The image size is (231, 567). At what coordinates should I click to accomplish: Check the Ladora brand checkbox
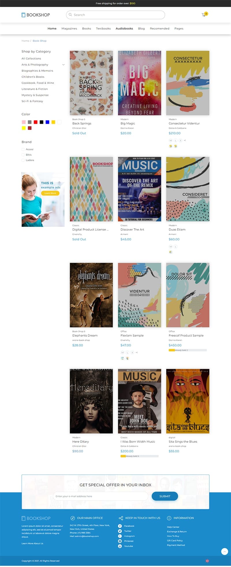click(23, 160)
